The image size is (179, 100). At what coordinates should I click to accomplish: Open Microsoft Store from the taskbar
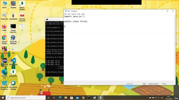tap(72, 97)
